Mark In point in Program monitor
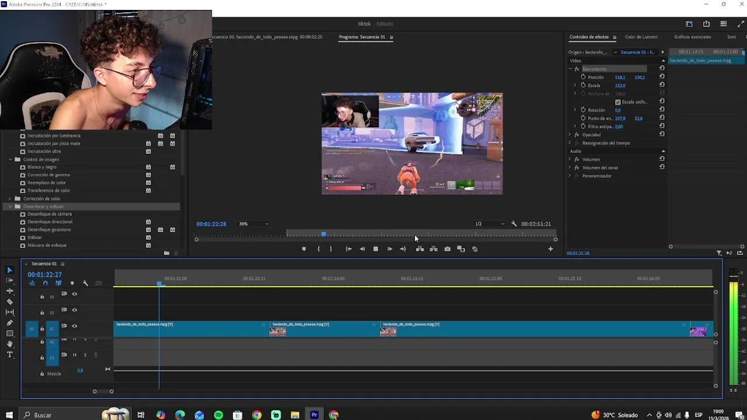The width and height of the screenshot is (747, 420). coord(318,249)
